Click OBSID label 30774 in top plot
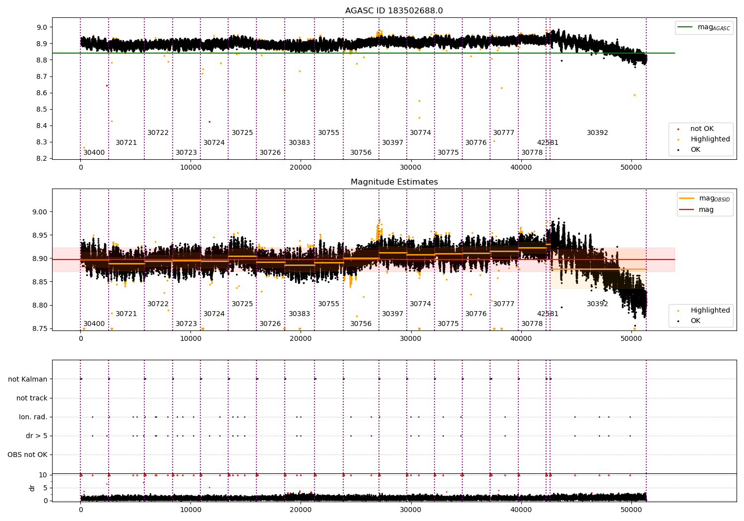 tap(421, 133)
